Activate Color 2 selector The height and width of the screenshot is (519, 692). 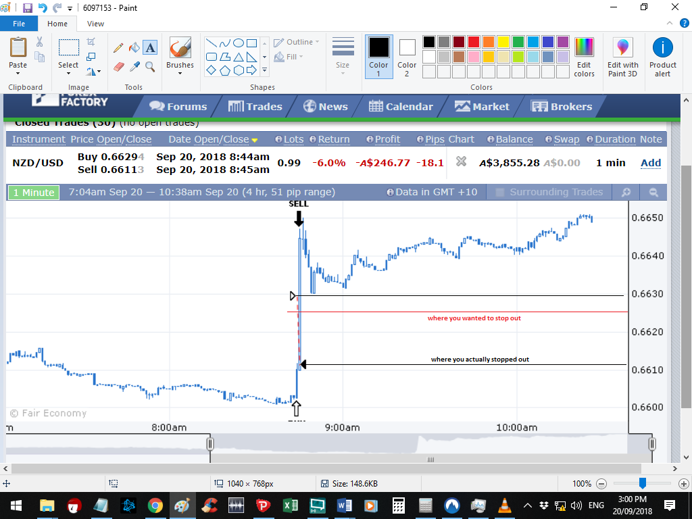[407, 57]
